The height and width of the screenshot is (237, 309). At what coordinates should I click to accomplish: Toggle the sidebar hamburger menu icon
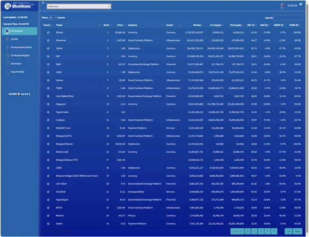click(43, 3)
